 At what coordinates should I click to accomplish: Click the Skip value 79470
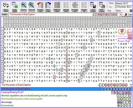(118, 11)
